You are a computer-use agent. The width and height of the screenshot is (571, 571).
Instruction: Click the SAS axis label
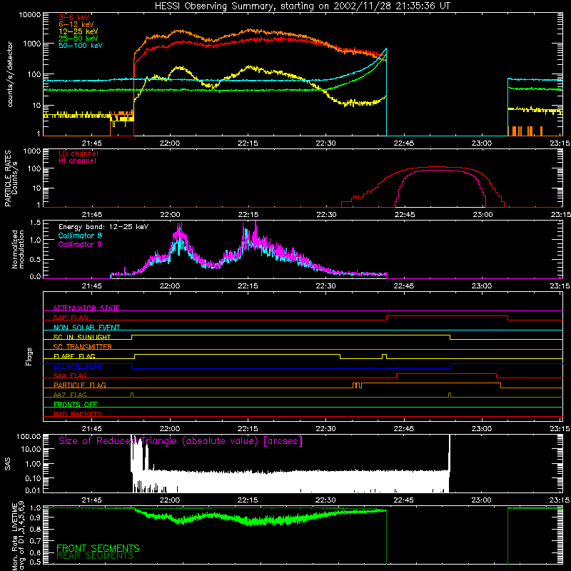[x=7, y=463]
